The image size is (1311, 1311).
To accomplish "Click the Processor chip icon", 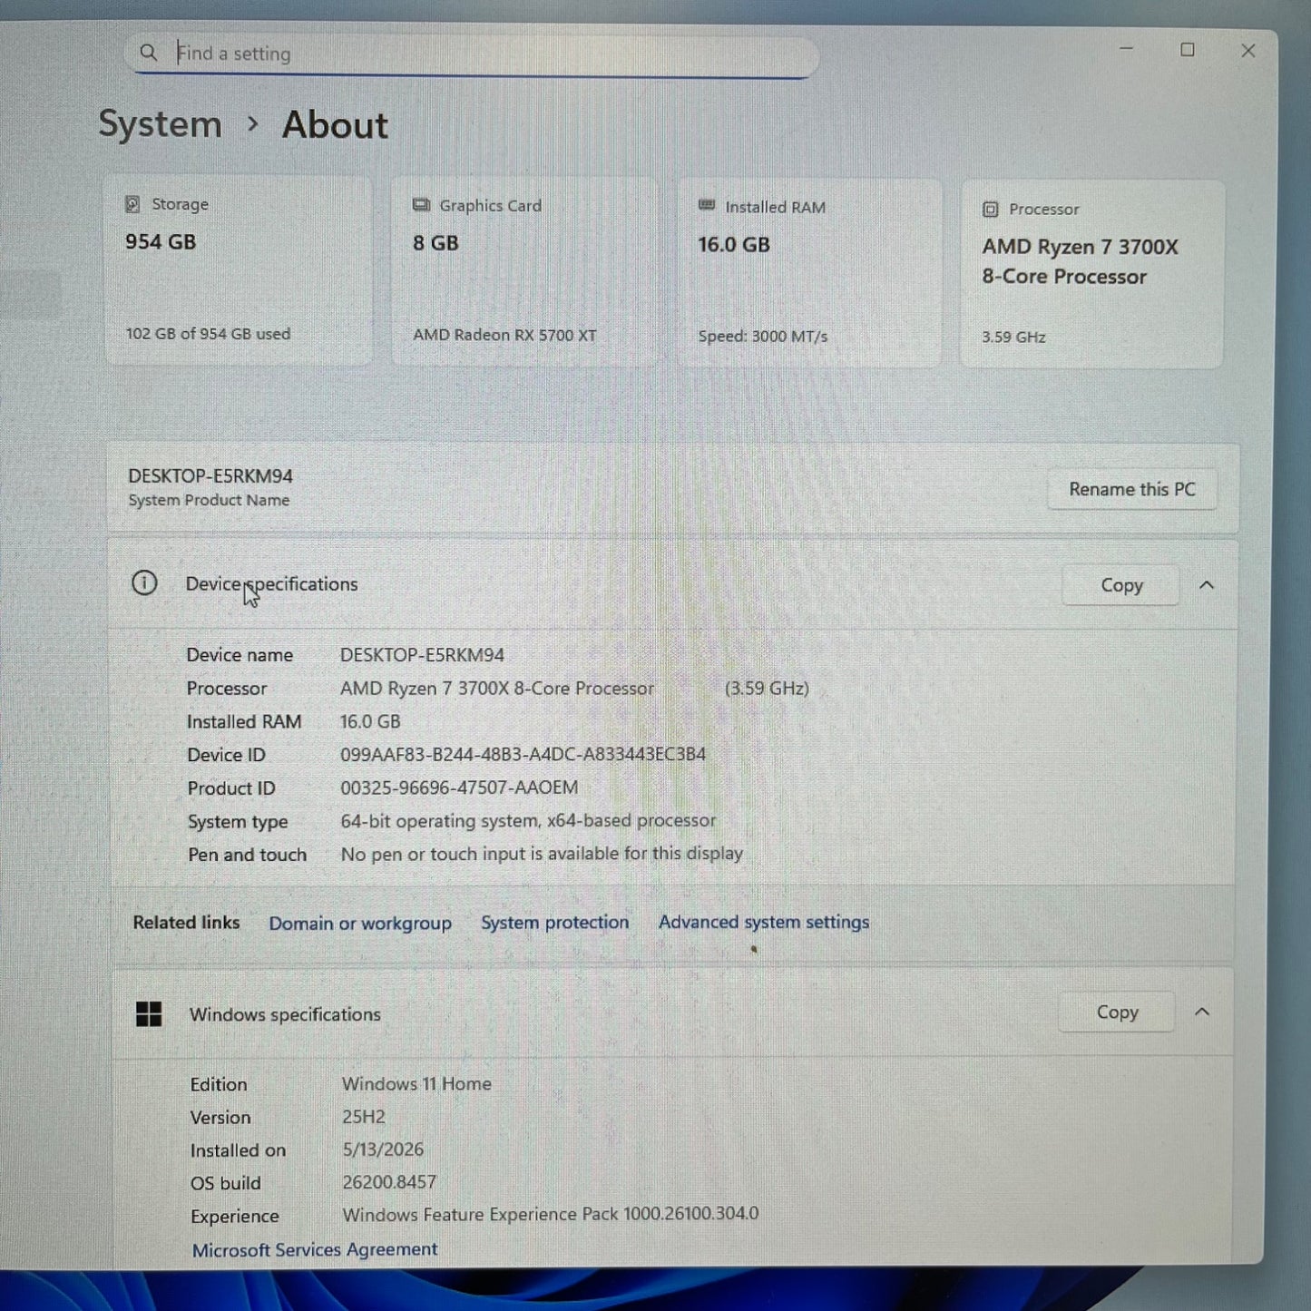I will [x=991, y=210].
